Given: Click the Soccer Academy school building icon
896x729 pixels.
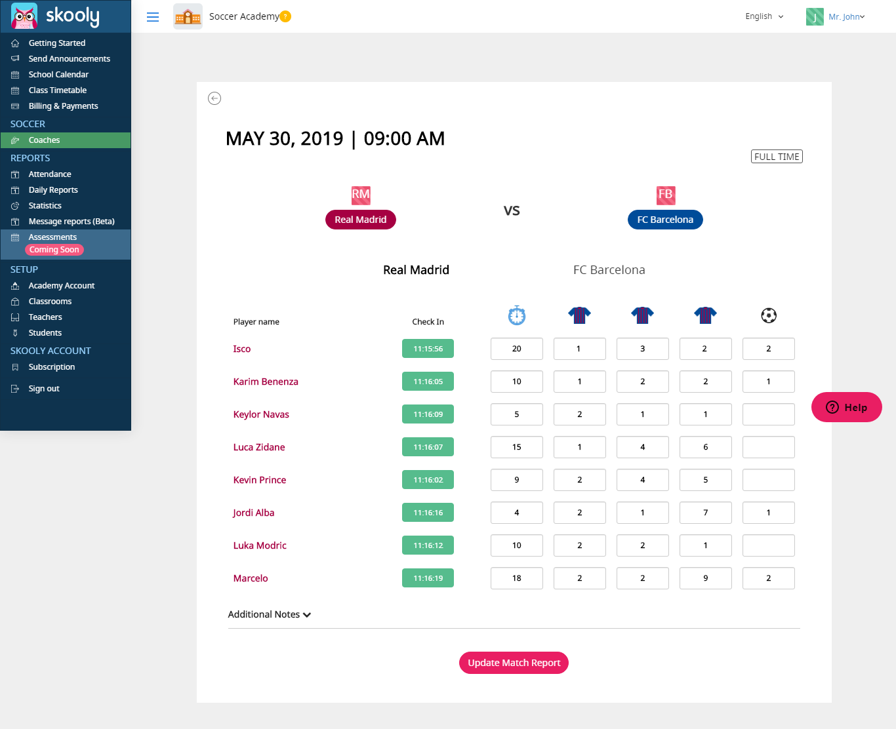Looking at the screenshot, I should tap(188, 16).
